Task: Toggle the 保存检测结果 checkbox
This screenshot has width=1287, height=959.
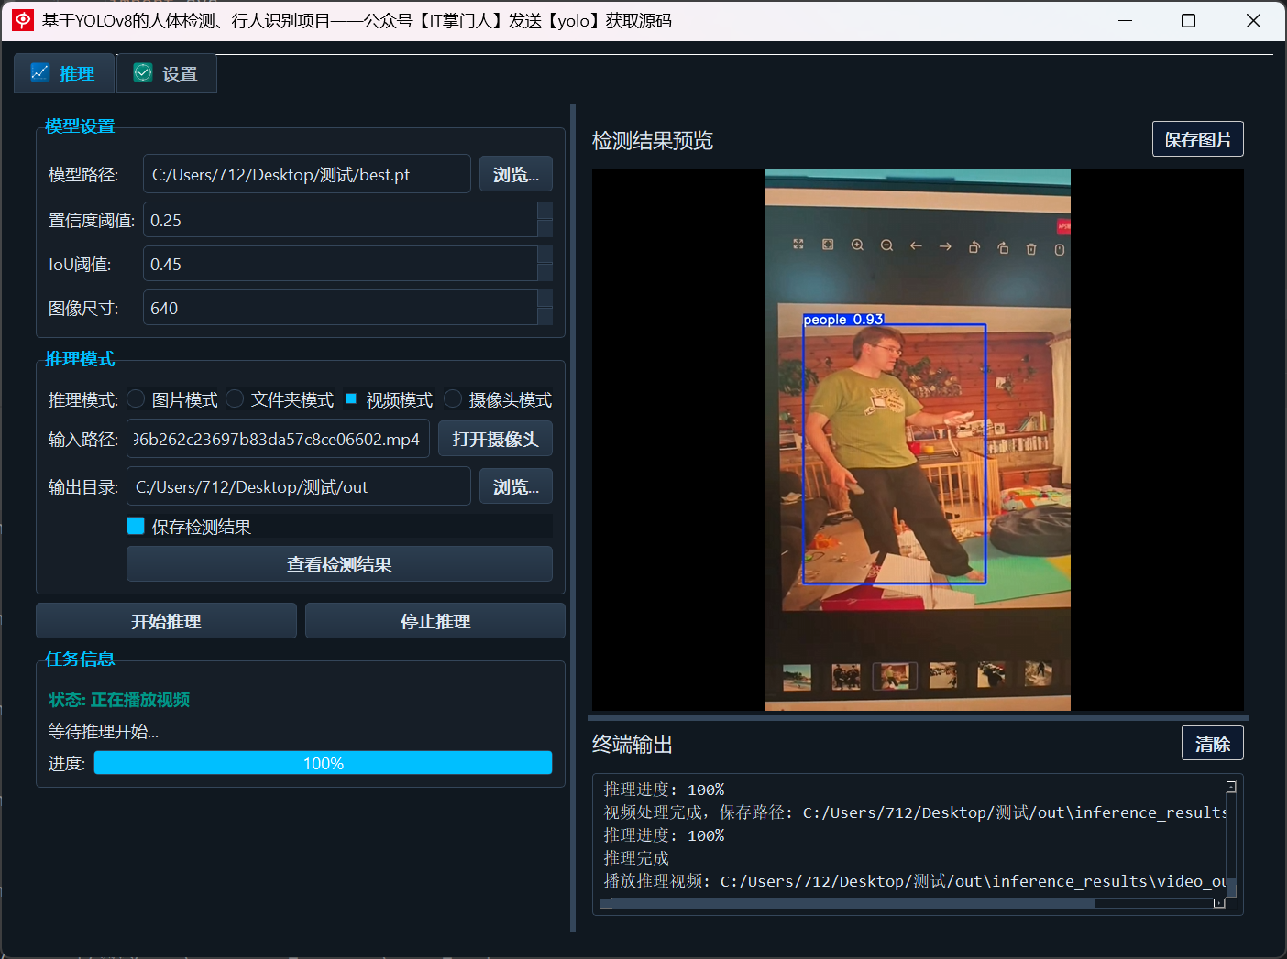Action: click(136, 526)
